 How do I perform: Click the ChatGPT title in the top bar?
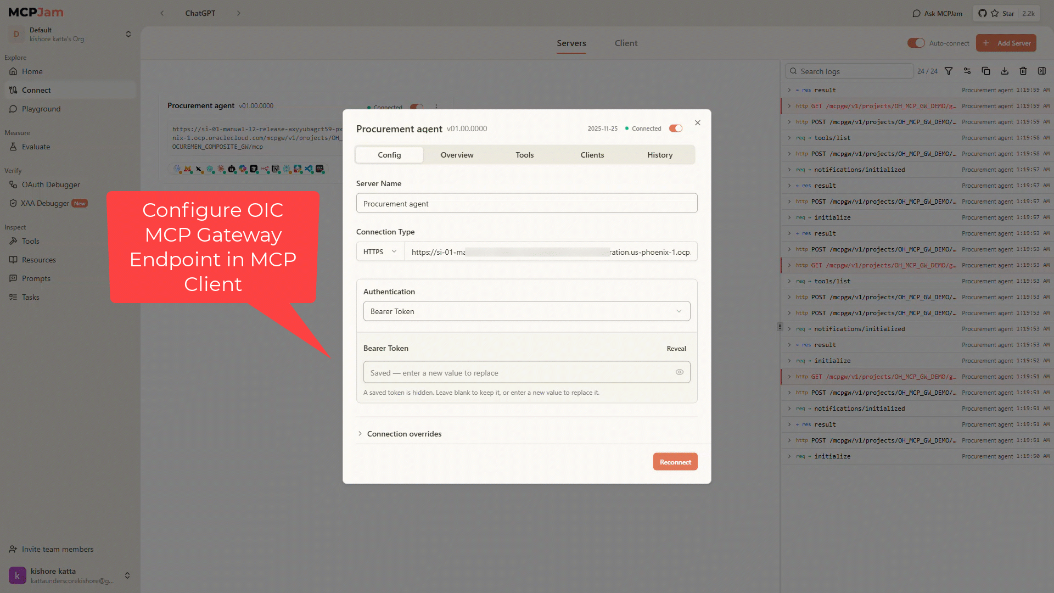(x=200, y=13)
